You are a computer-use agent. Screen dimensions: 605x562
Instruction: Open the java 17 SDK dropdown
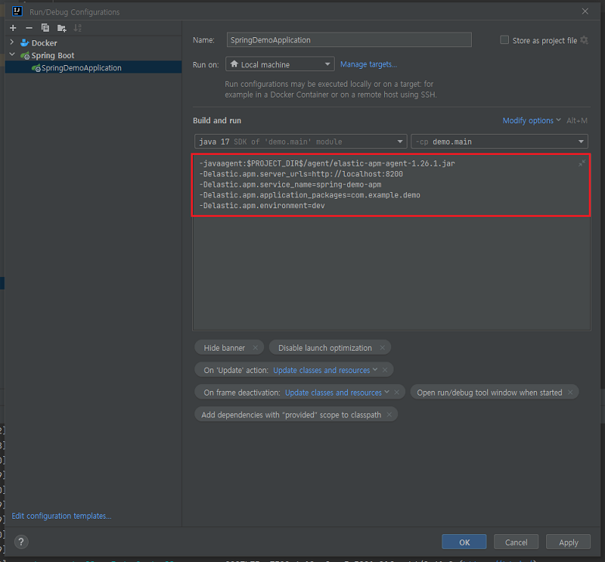coord(301,142)
